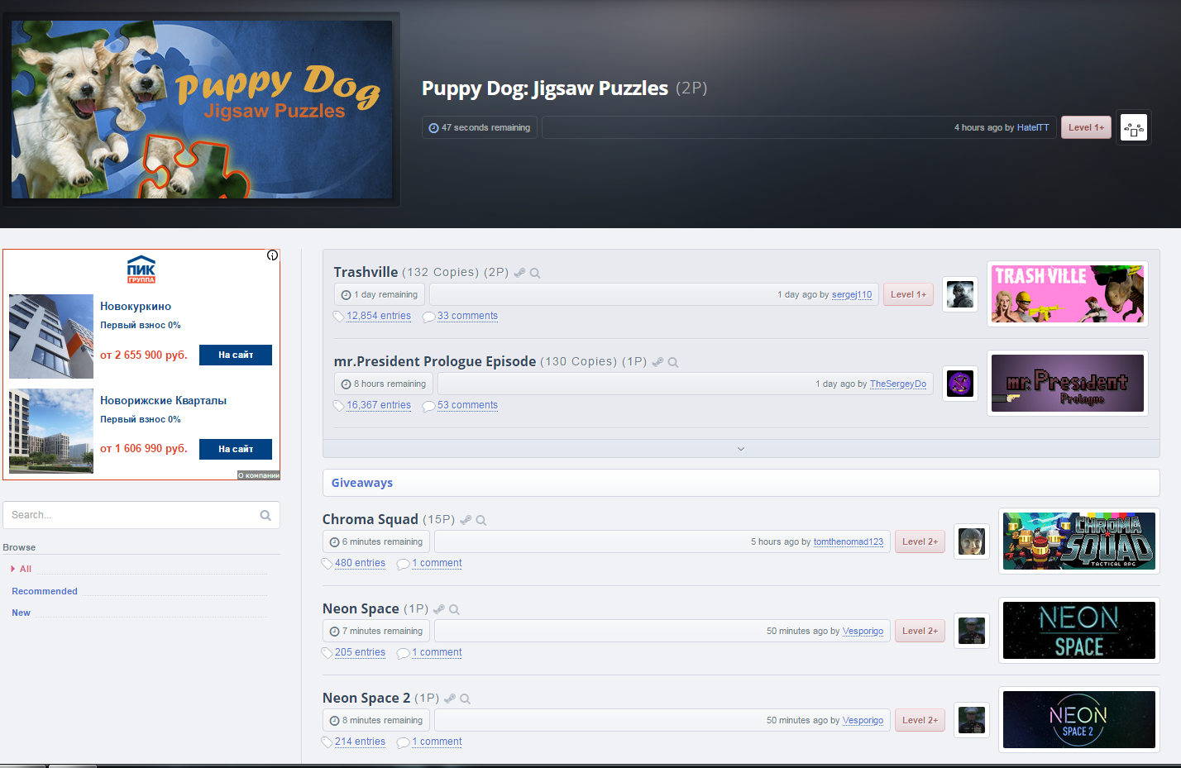This screenshot has height=768, width=1181.
Task: Click the first На сайт button for Новокуркино
Action: 236,355
